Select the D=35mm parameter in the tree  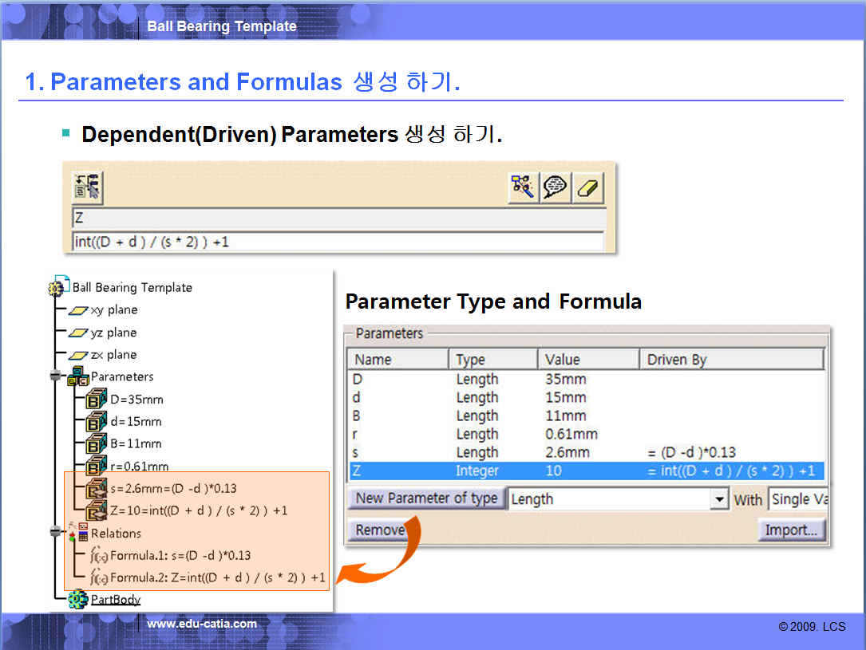click(136, 399)
